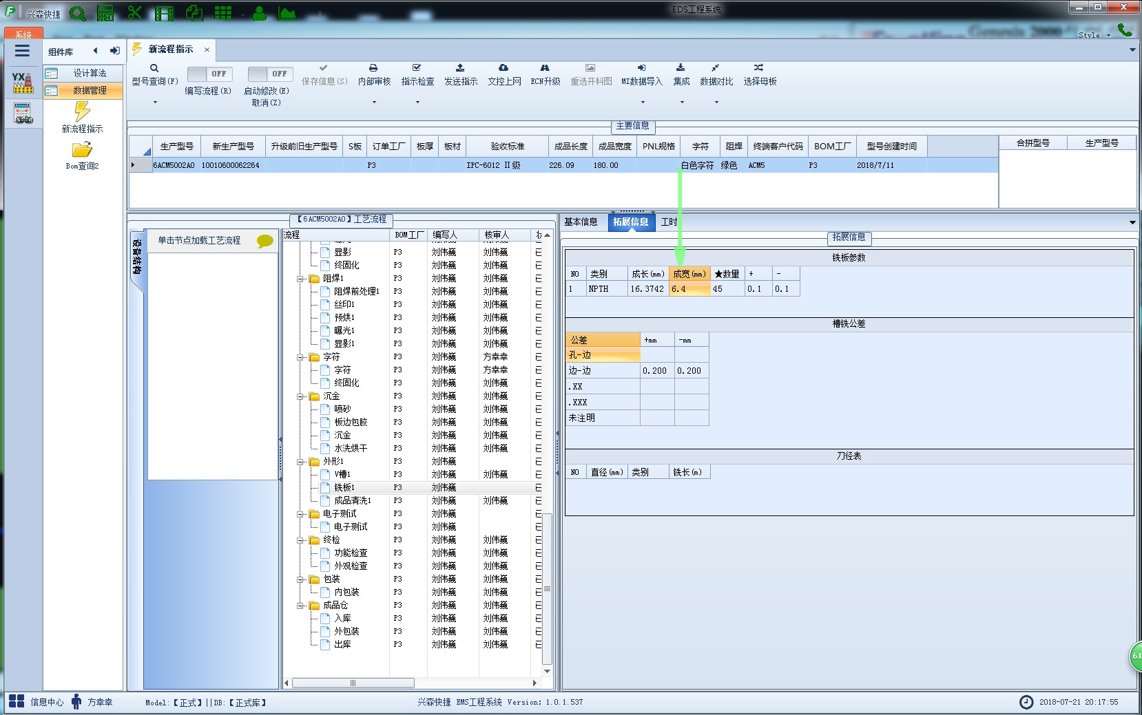Select the V槽1 tree item
Screen dimensions: 1142x715
pyautogui.click(x=342, y=474)
